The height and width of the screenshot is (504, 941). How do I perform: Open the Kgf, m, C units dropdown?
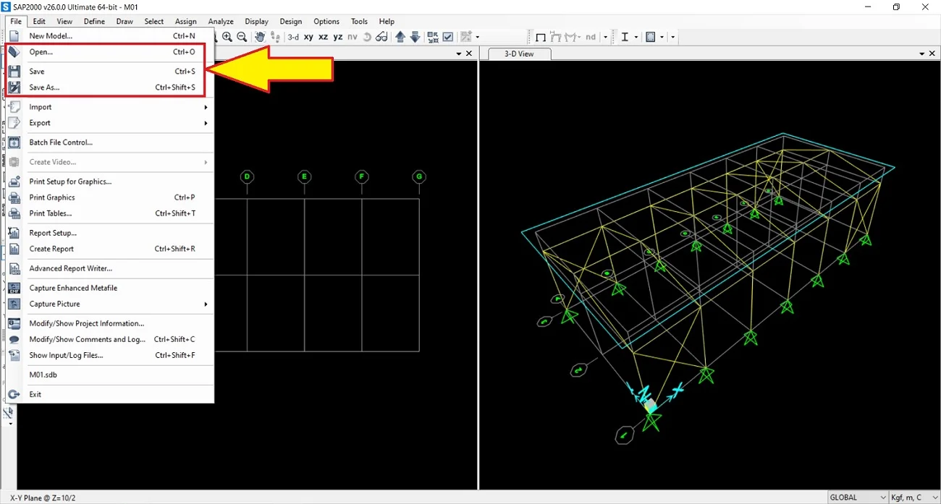(914, 497)
